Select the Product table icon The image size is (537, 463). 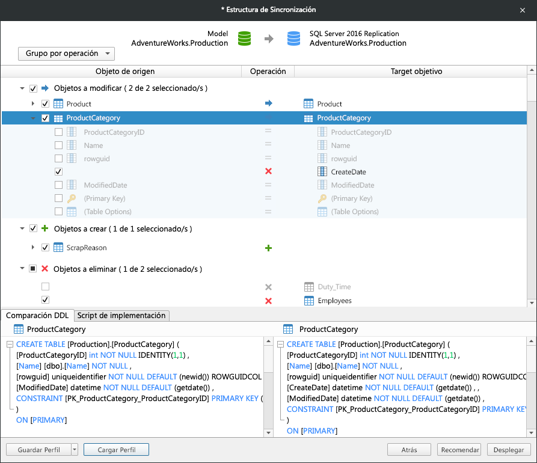pos(58,103)
